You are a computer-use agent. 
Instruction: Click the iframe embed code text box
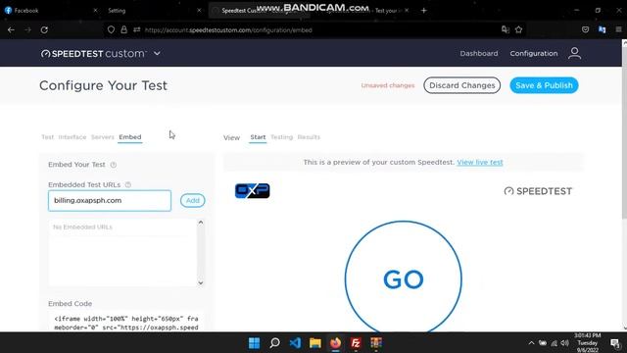pos(126,323)
